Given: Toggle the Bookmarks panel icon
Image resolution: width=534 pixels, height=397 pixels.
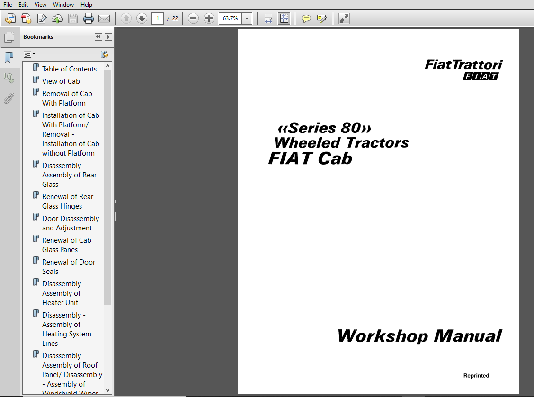Looking at the screenshot, I should click(x=9, y=57).
